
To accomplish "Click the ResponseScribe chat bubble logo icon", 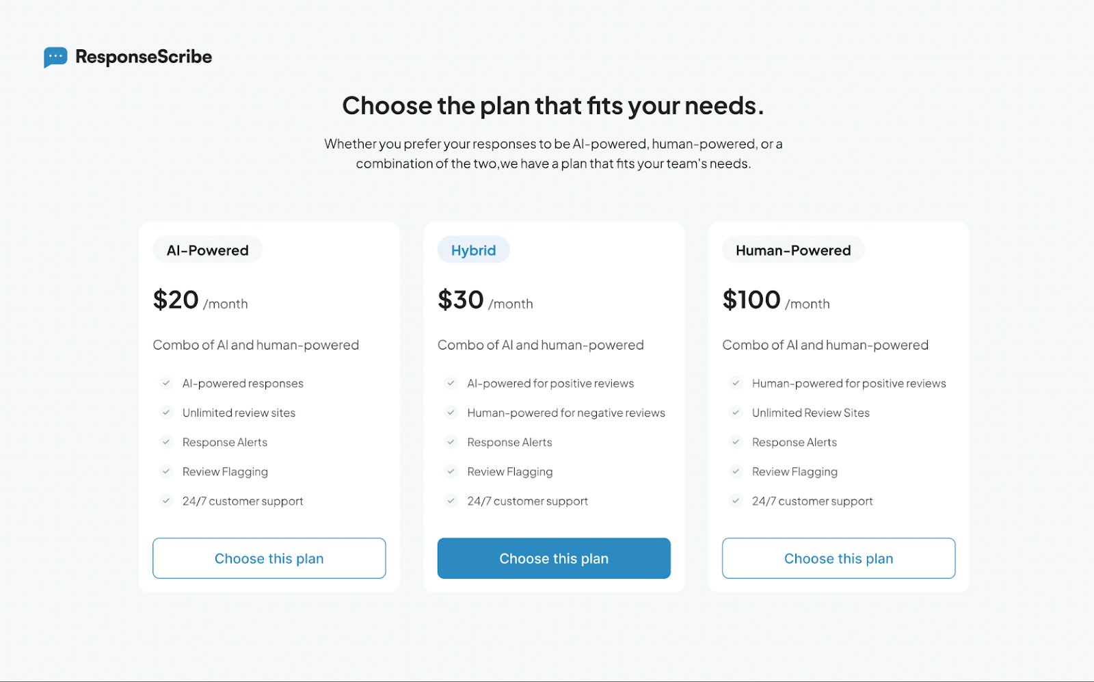I will (x=55, y=57).
